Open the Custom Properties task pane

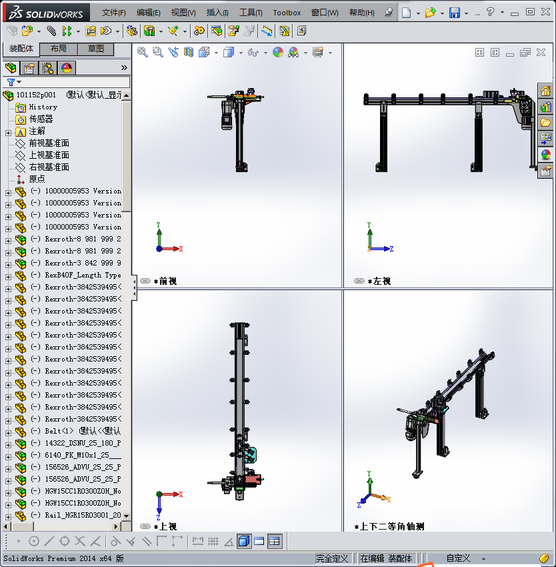545,170
